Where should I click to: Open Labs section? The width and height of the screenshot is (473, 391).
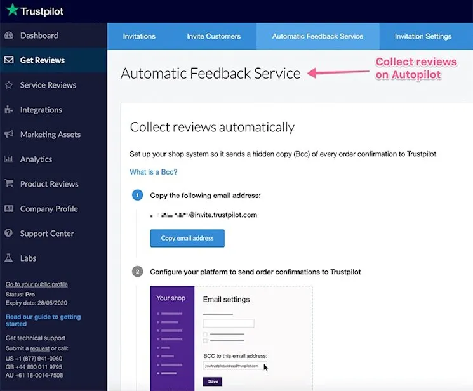pos(53,258)
